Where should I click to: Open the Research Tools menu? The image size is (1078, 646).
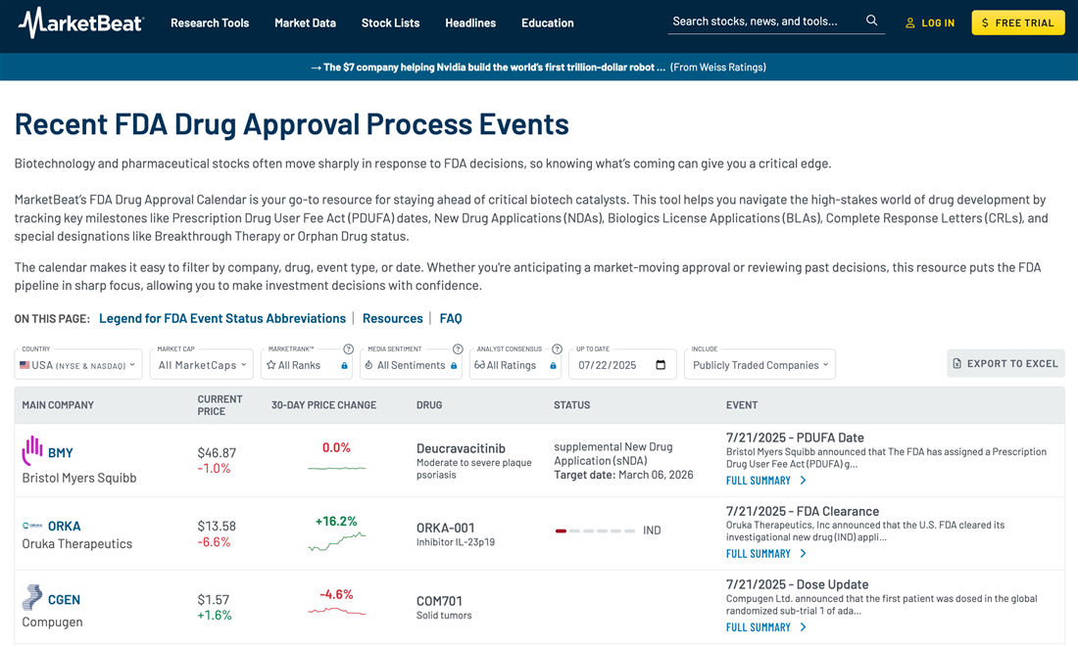[210, 23]
